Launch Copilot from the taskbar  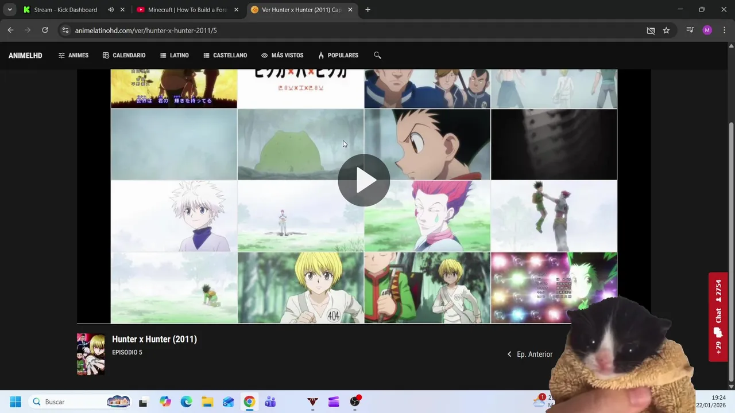(165, 402)
